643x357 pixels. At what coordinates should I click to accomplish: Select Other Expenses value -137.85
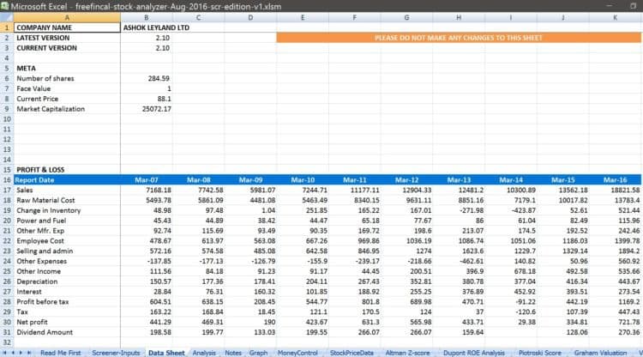coord(147,261)
